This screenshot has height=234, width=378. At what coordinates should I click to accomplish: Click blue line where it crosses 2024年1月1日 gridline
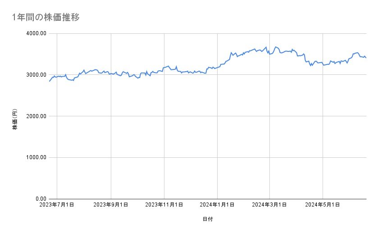[x=217, y=68]
